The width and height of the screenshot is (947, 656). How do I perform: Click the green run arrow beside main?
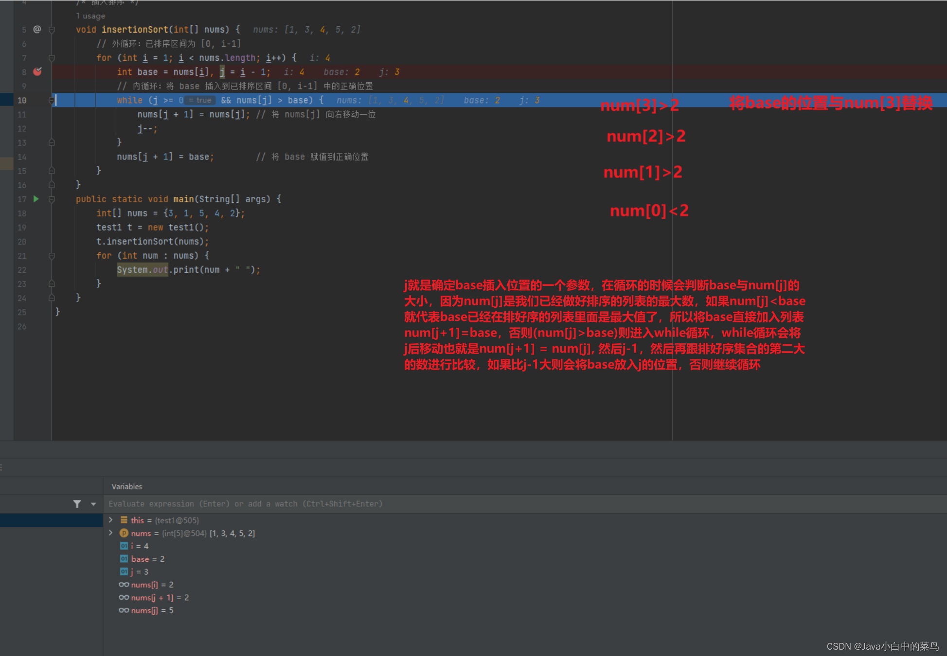(x=36, y=199)
